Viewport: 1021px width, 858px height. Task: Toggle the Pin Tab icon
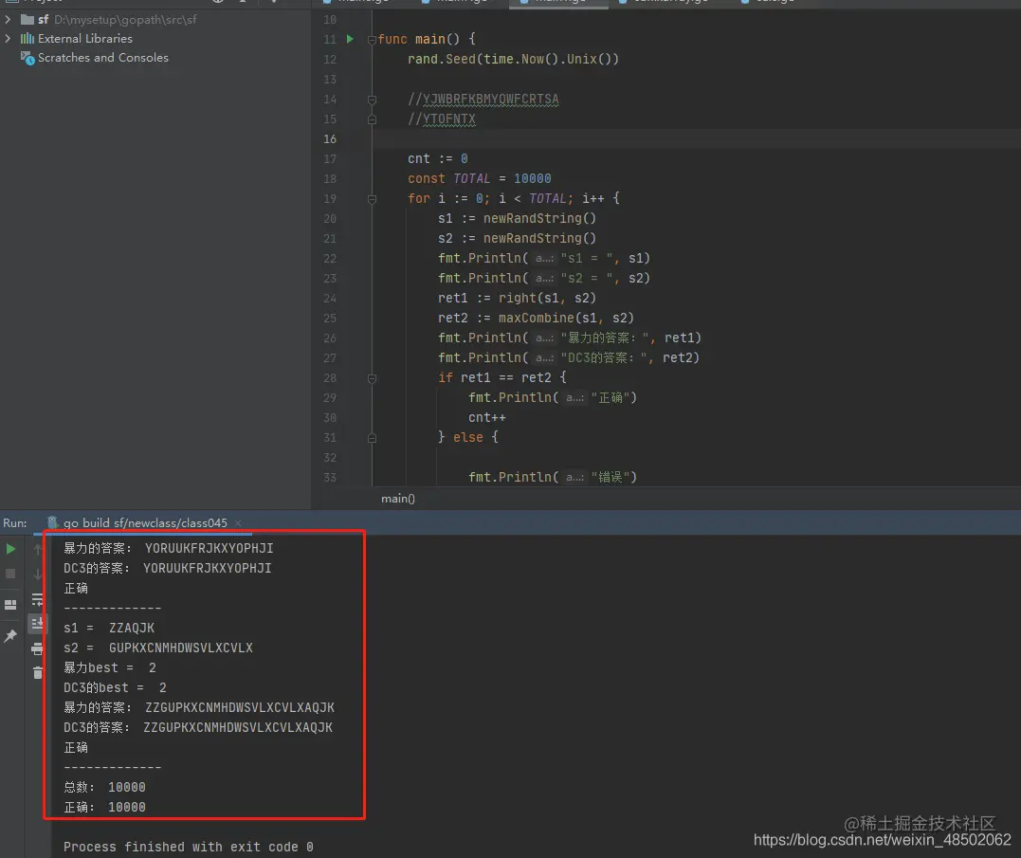point(10,636)
